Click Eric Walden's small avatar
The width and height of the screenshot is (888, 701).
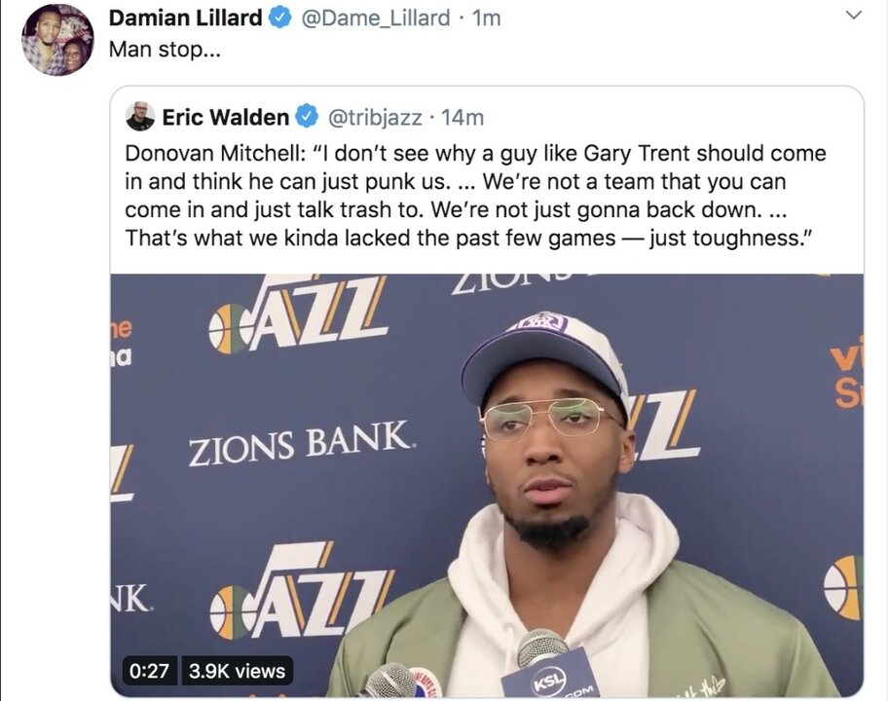tap(140, 116)
